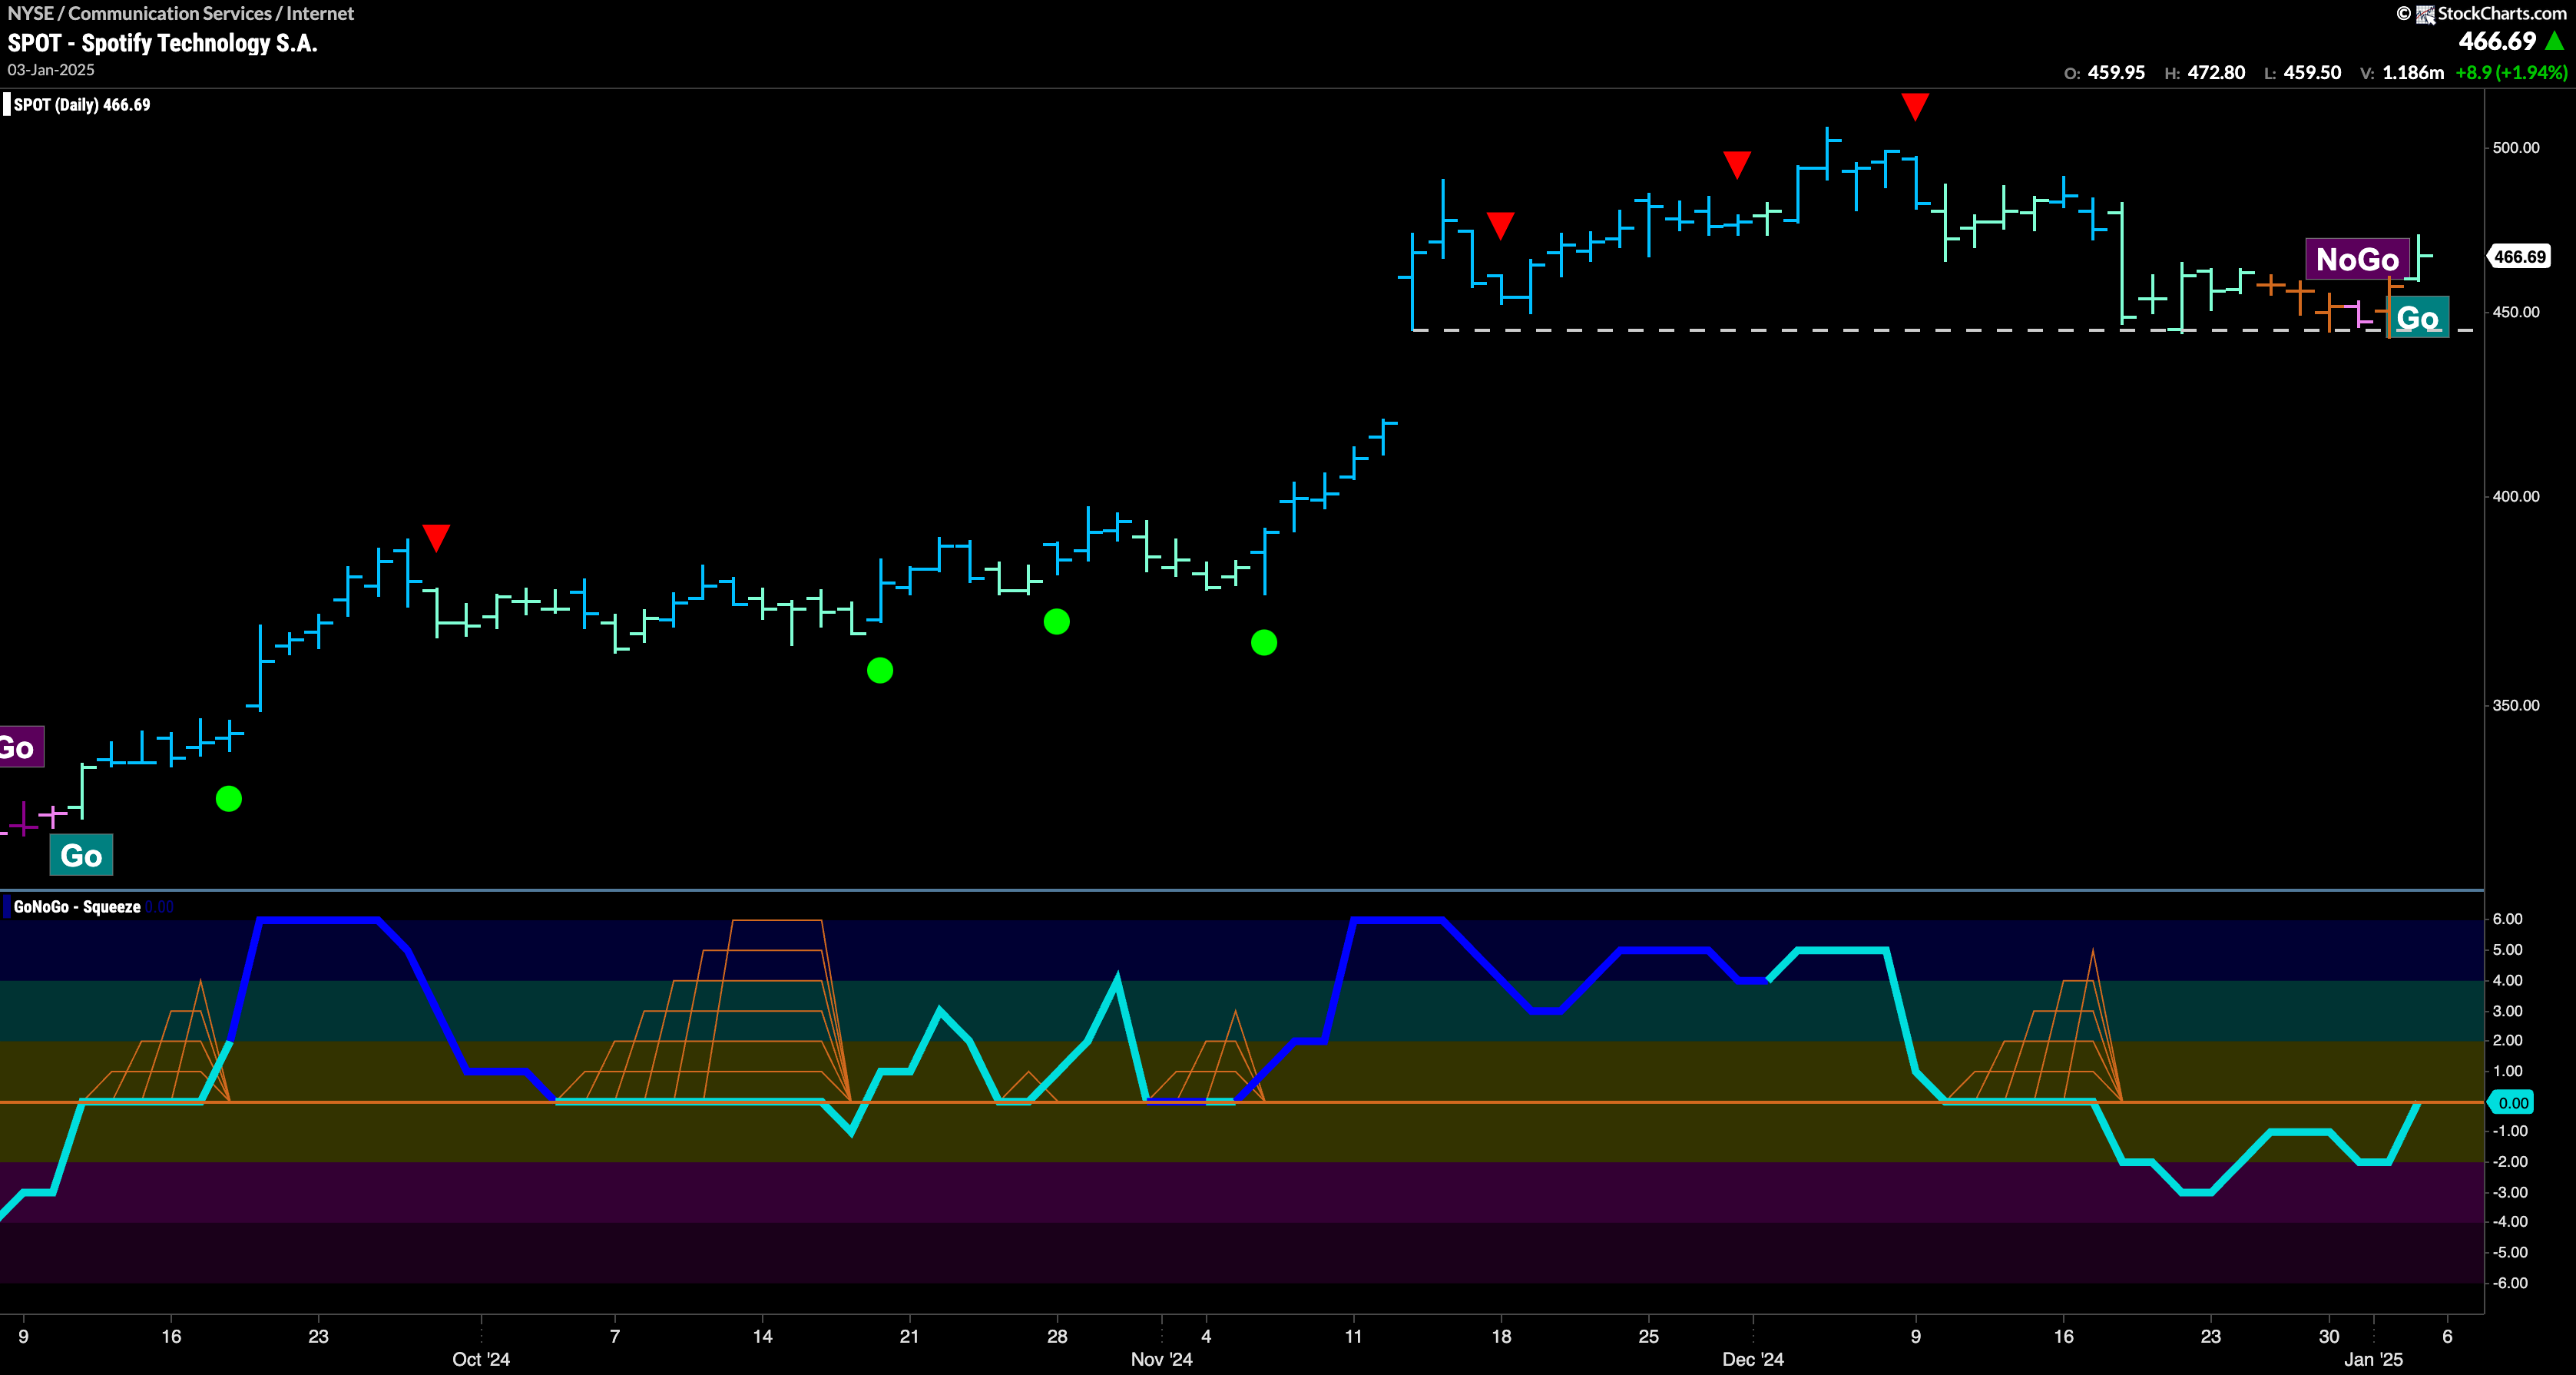The image size is (2576, 1375).
Task: Click the Dec '24 date axis label
Action: (x=1753, y=1359)
